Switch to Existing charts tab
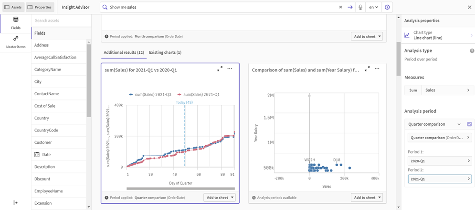The image size is (475, 210). coord(165,52)
